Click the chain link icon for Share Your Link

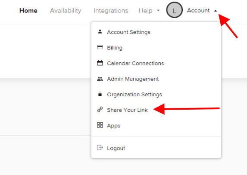click(100, 110)
